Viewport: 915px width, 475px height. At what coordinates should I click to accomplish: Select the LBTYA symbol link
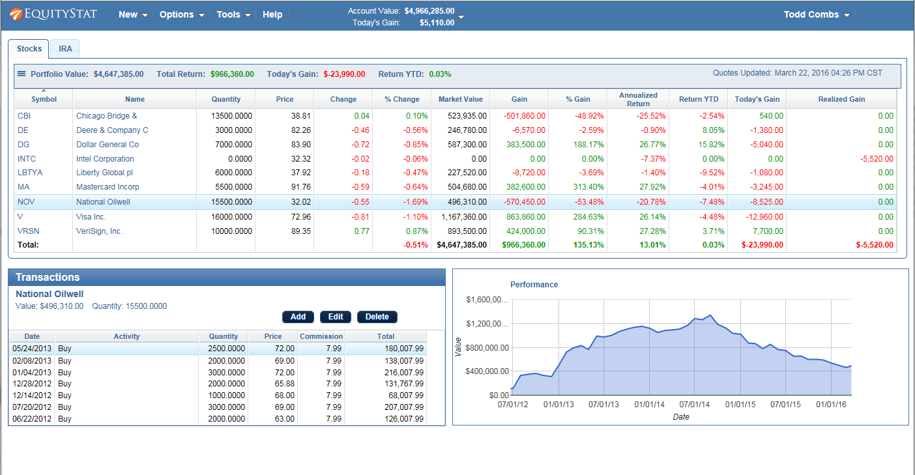pyautogui.click(x=29, y=173)
